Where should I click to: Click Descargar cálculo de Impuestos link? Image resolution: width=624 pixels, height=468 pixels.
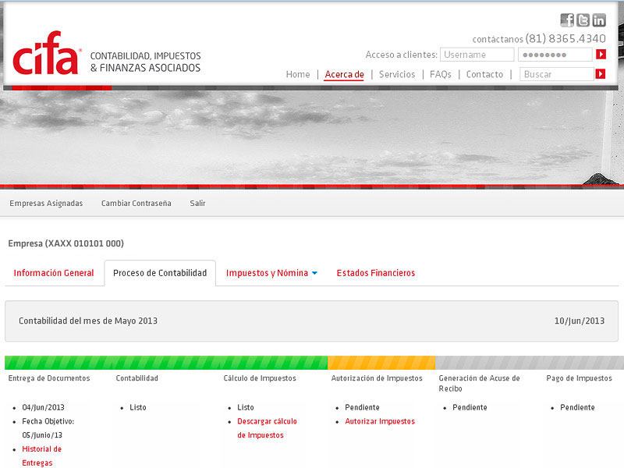[x=267, y=428]
